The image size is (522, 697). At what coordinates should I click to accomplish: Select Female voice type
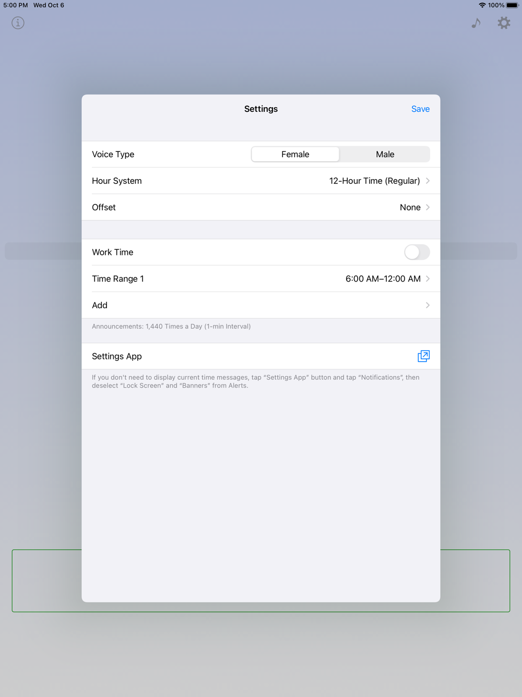click(295, 154)
